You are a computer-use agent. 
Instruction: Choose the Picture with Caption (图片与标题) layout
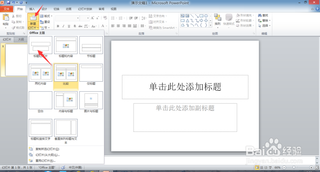tap(91, 102)
